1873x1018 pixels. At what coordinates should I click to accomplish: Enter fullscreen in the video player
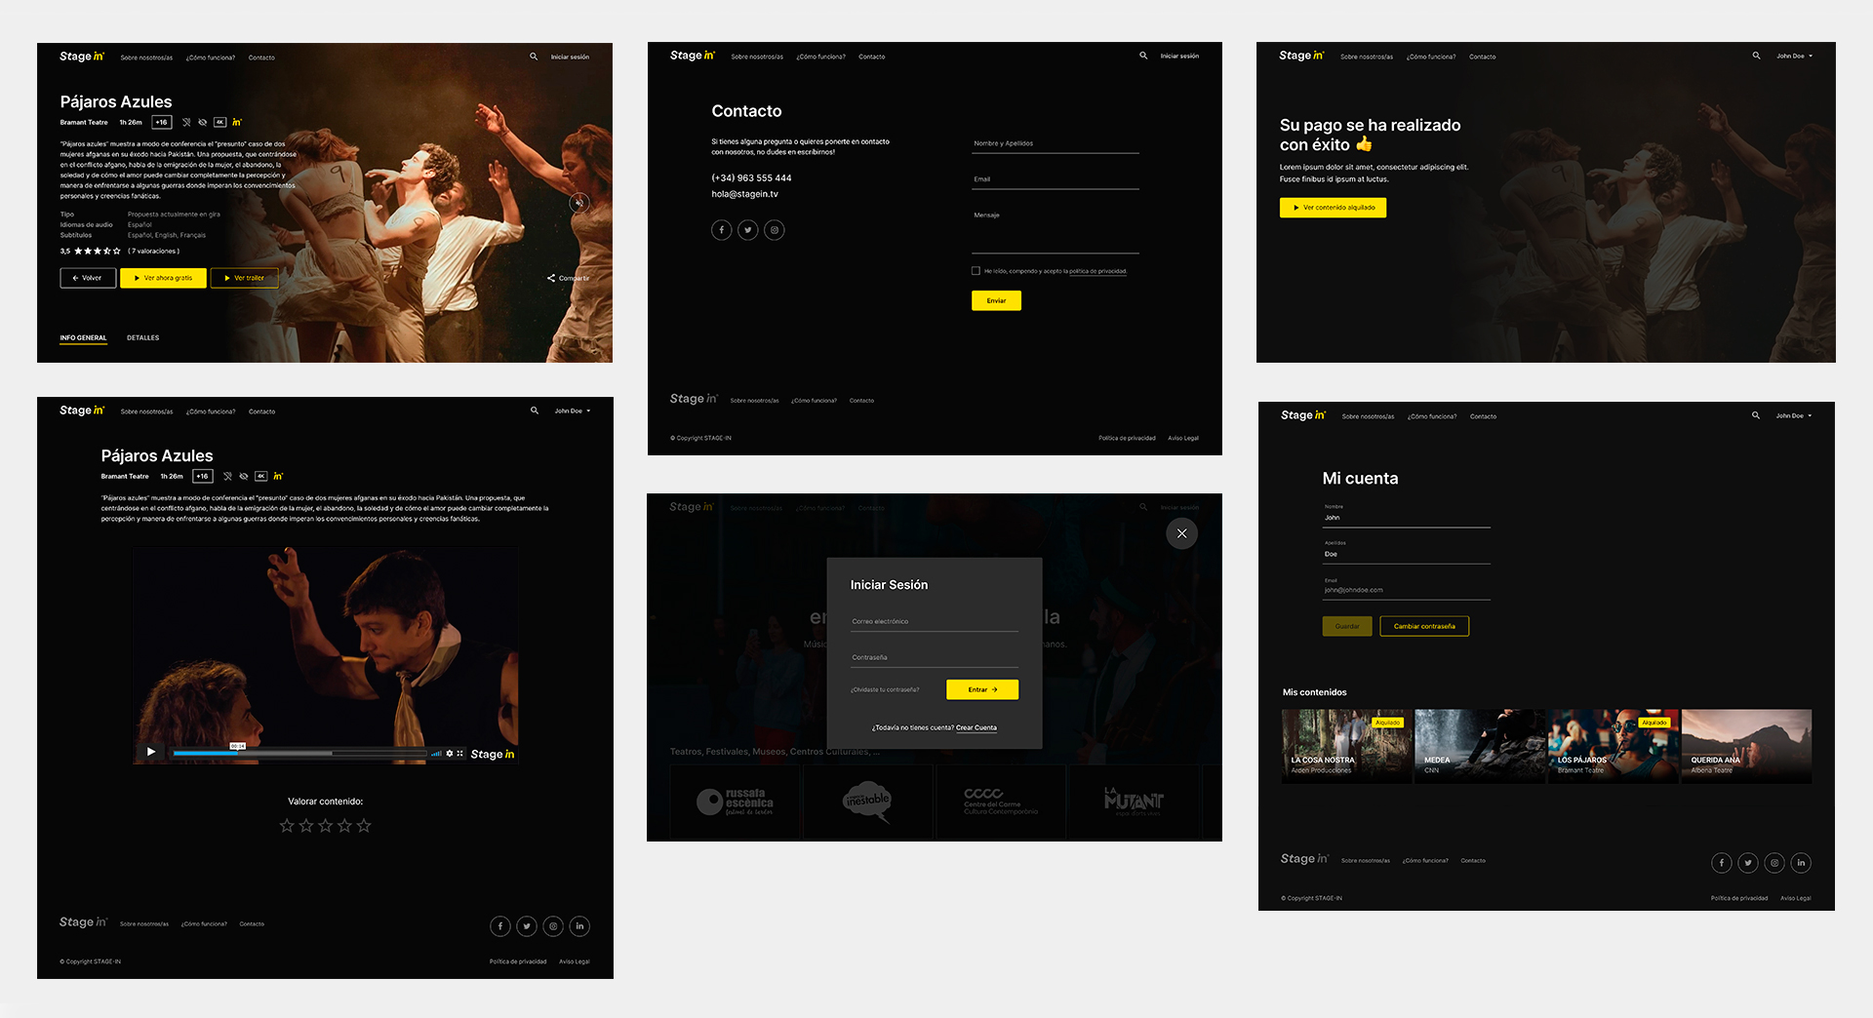click(460, 754)
